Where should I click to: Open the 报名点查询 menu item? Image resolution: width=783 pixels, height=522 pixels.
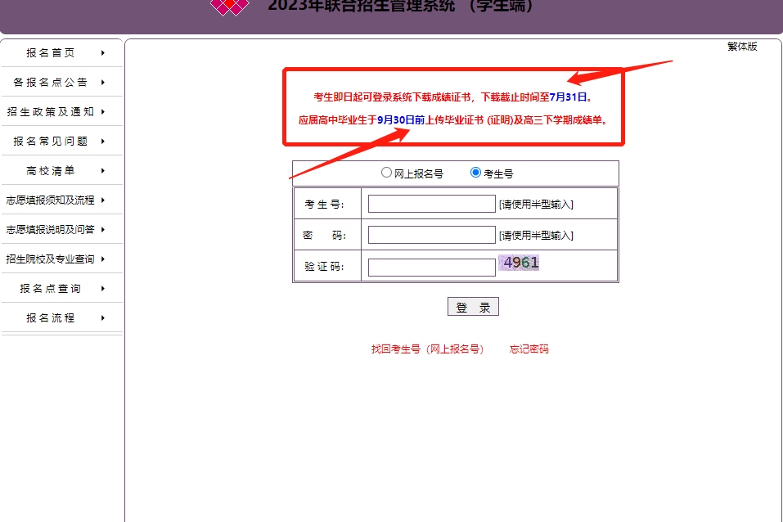coord(51,289)
